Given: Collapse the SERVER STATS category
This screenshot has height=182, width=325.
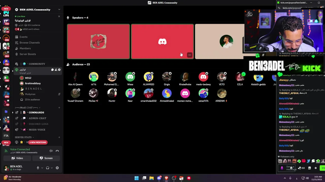Looking at the screenshot, I should pyautogui.click(x=24, y=137).
